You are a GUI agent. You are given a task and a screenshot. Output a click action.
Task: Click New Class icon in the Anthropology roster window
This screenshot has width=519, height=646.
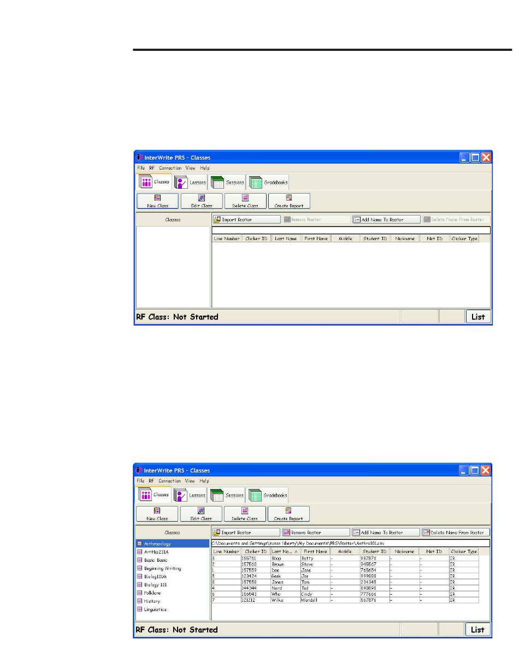click(x=157, y=511)
